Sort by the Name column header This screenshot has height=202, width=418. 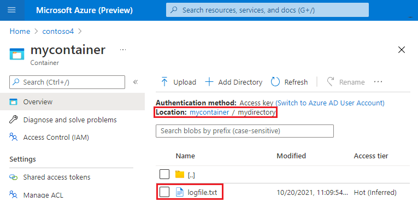[x=185, y=156]
